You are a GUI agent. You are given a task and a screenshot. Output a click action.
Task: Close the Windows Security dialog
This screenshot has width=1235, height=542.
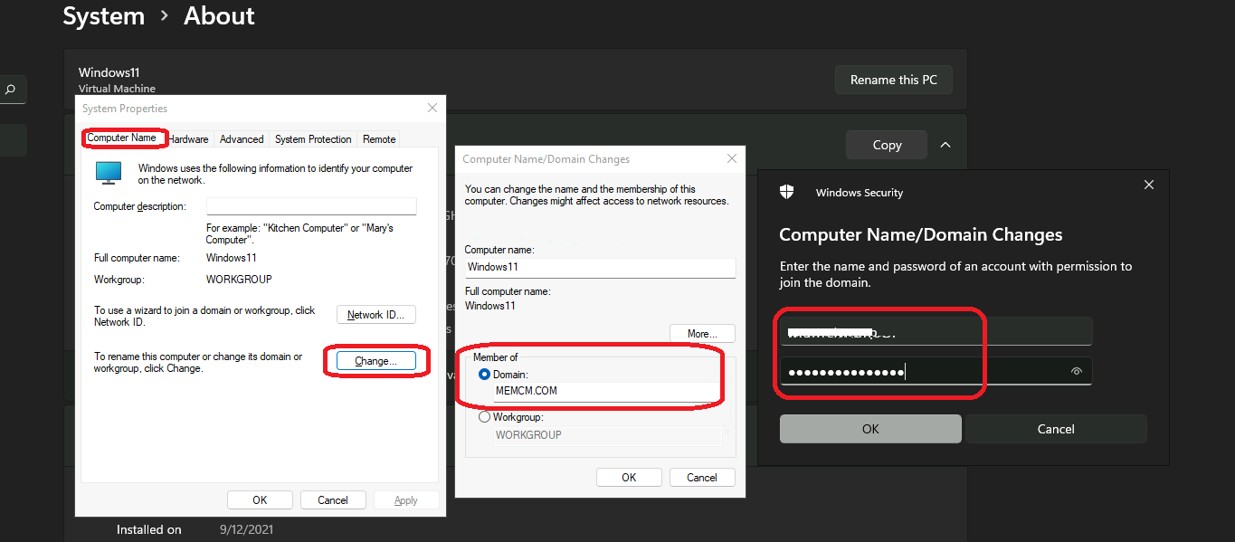(x=1149, y=185)
